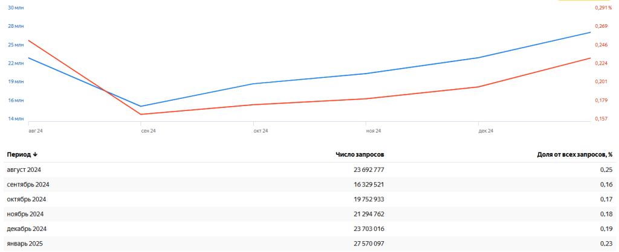Click the окт 24 x-axis label
The image size is (619, 252).
(x=261, y=130)
